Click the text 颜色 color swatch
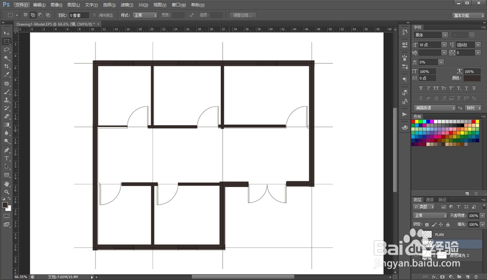Image resolution: width=487 pixels, height=280 pixels. (472, 78)
